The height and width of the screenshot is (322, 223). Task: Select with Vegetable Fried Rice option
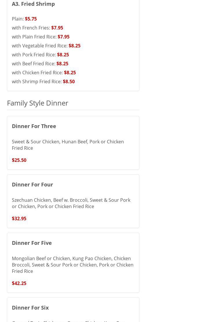46,46
